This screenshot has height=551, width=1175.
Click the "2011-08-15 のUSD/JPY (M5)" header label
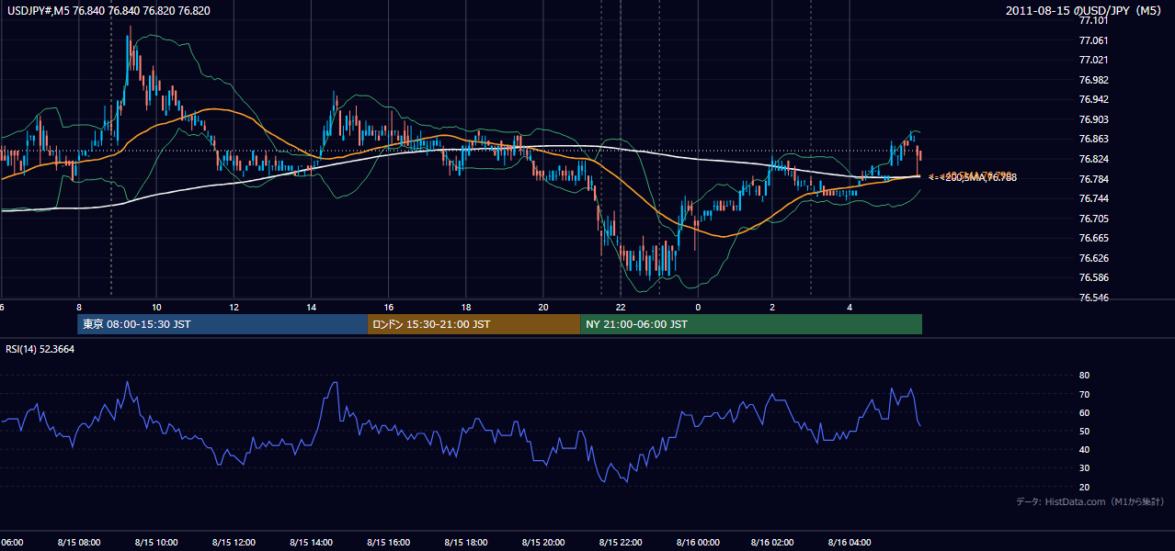pos(1085,10)
